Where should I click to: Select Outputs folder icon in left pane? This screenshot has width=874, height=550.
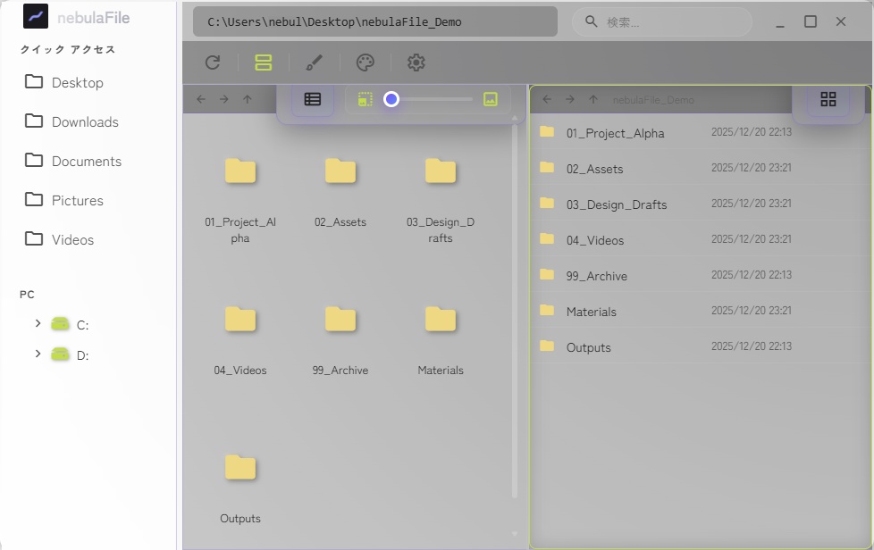coord(240,468)
